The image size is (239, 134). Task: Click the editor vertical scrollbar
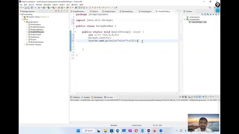click(x=179, y=52)
